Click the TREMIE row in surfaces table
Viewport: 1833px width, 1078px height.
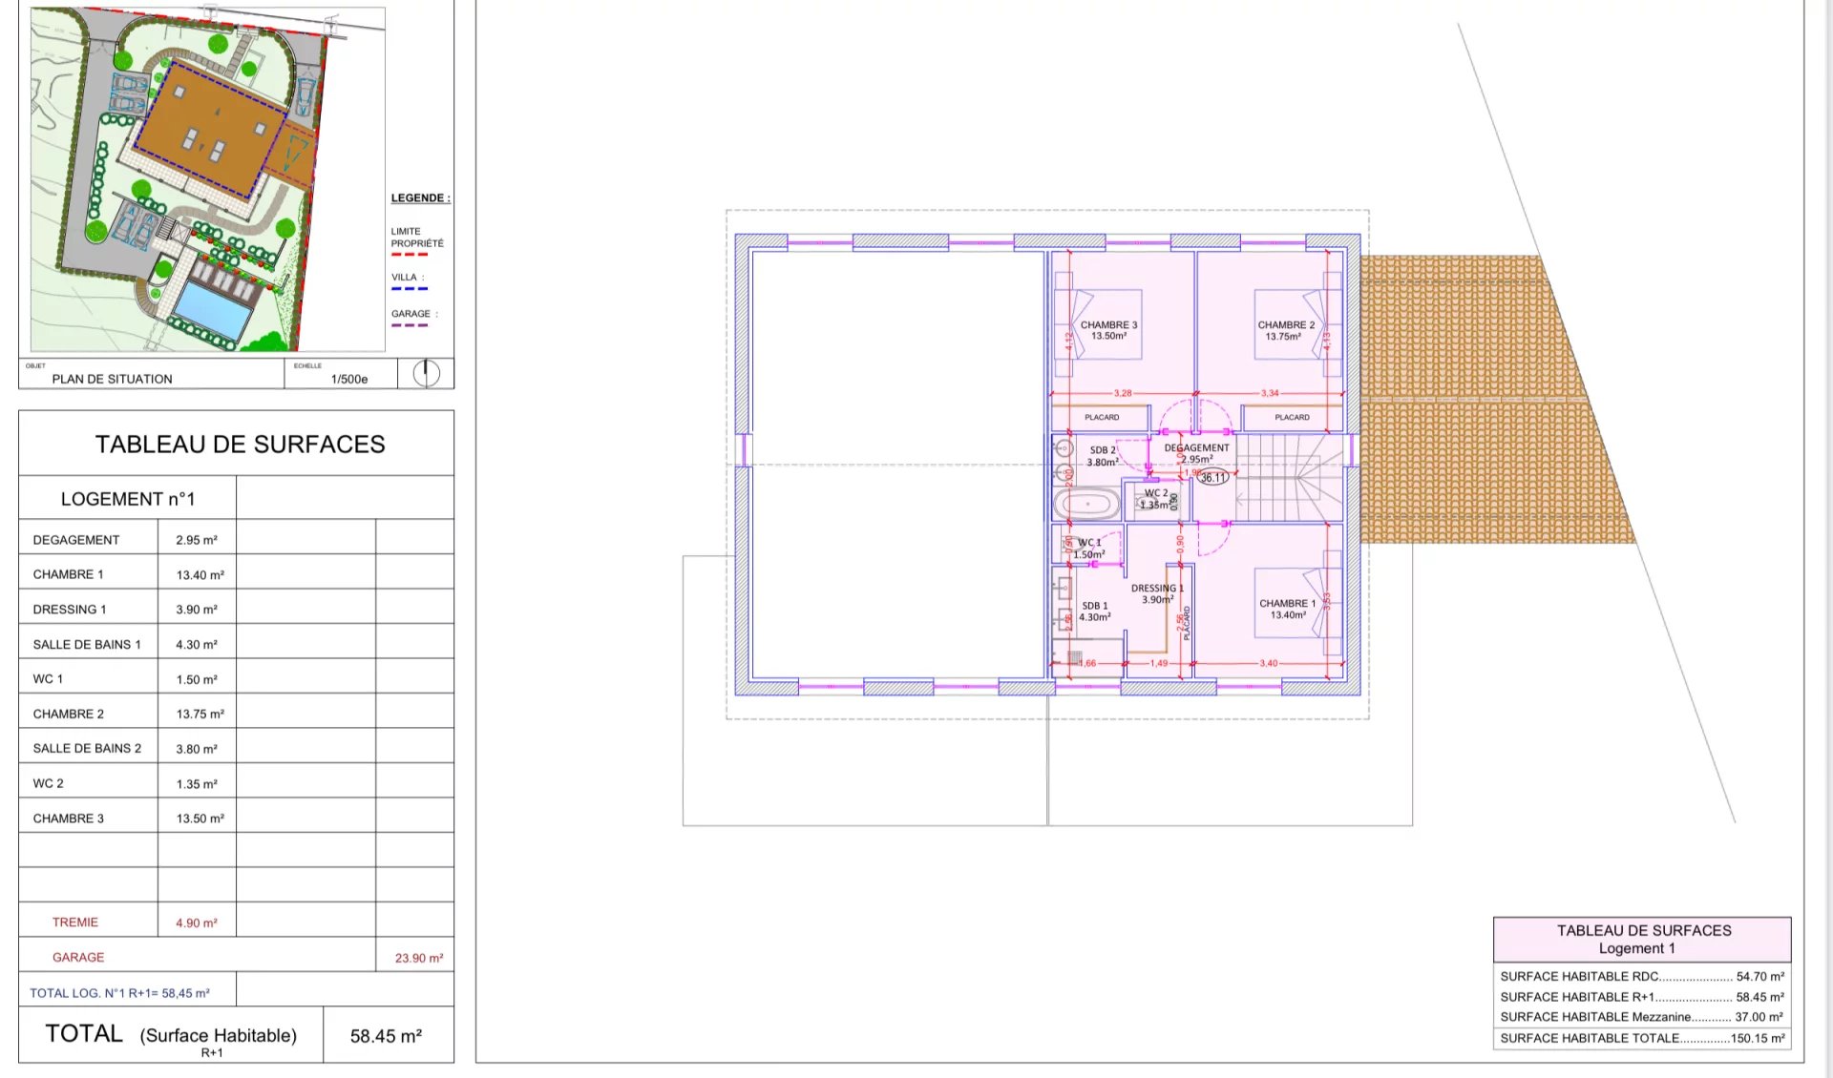pos(75,923)
